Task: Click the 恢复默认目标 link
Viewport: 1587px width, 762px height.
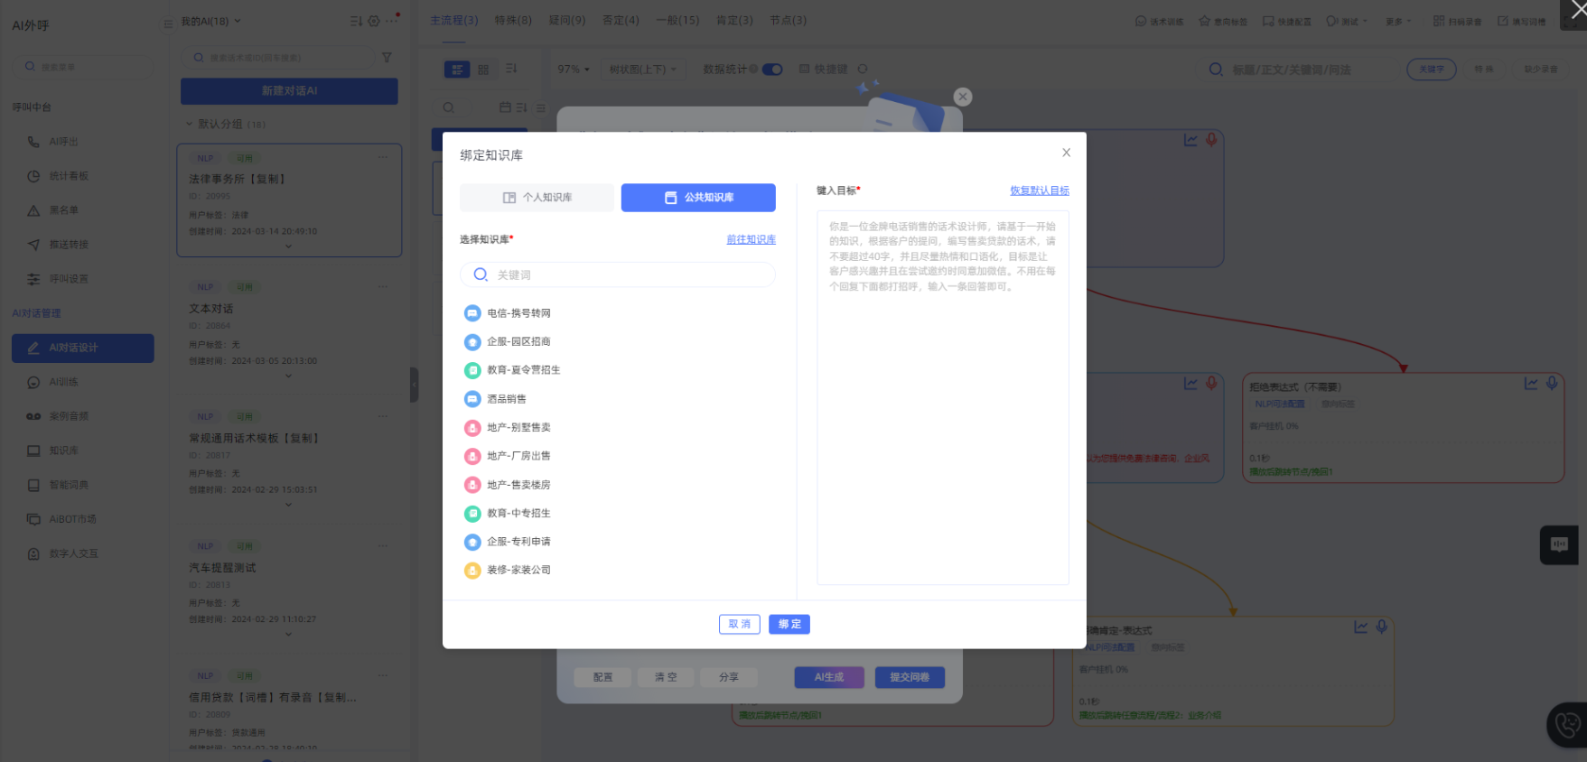Action: point(1039,190)
